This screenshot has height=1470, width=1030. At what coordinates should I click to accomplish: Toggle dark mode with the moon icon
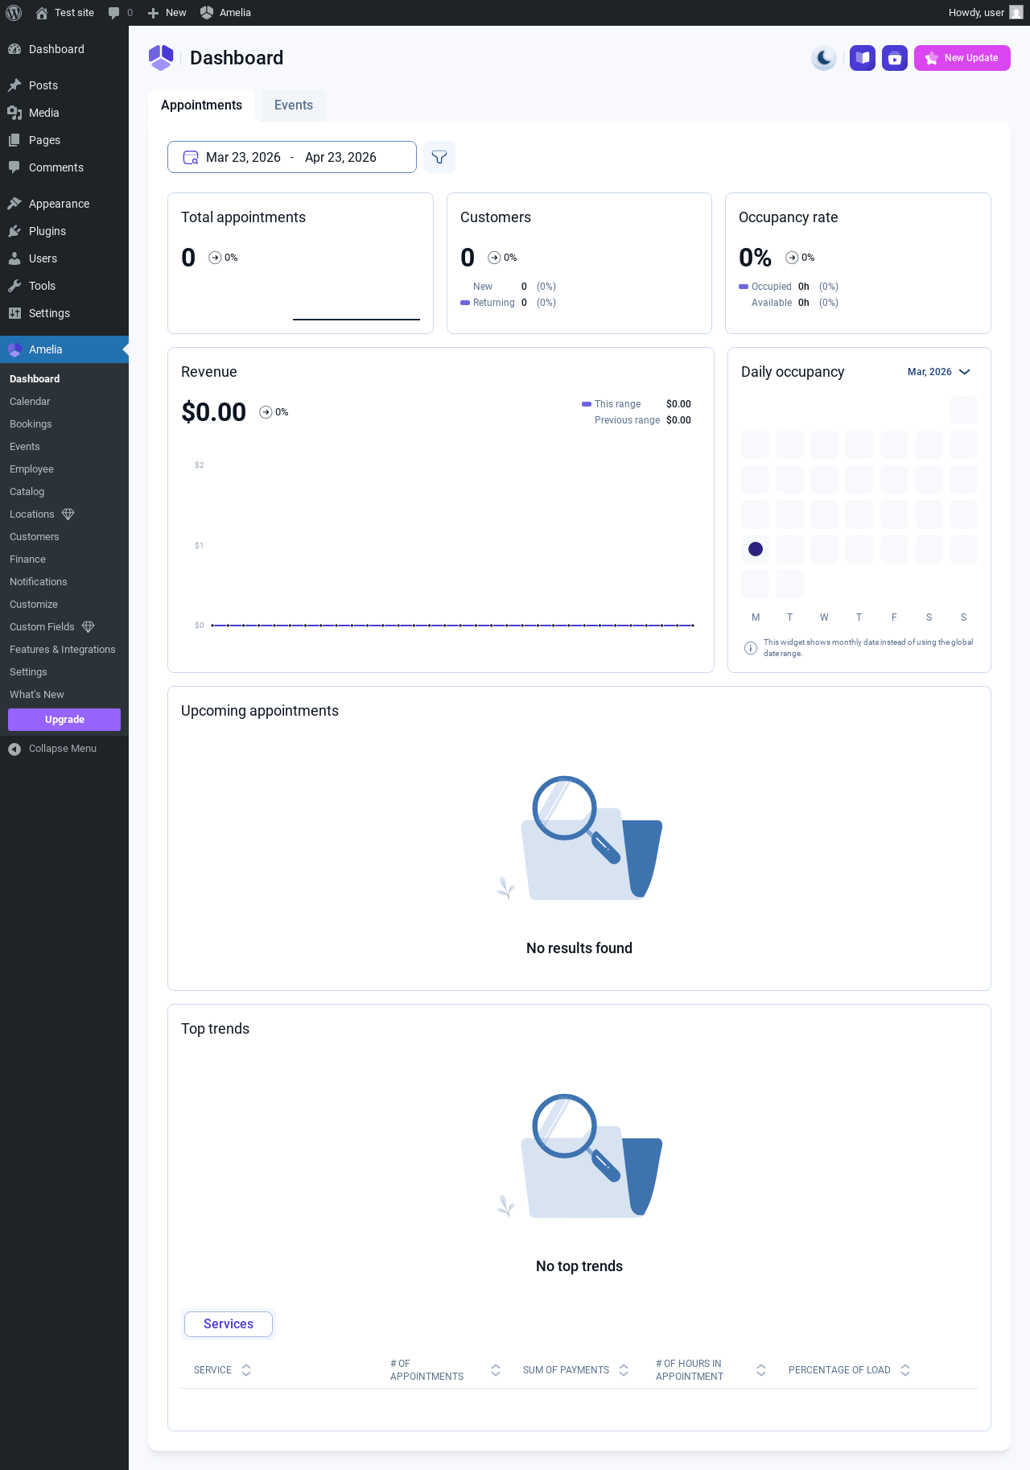pos(824,58)
